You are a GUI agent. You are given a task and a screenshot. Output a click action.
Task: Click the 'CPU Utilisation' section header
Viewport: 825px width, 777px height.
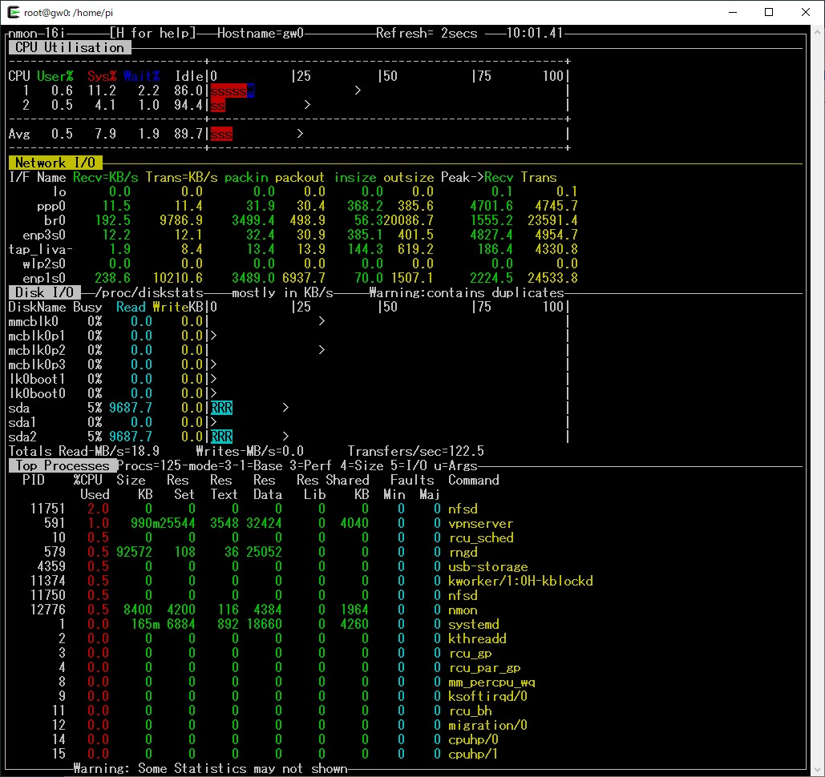(x=70, y=48)
